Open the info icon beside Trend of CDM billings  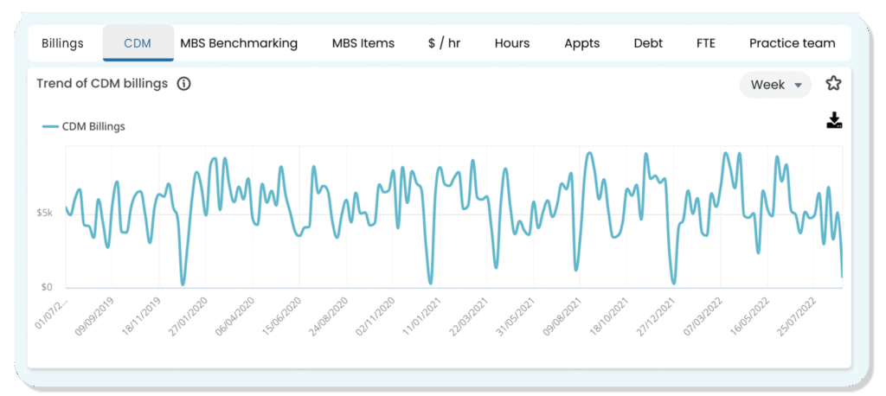[183, 84]
